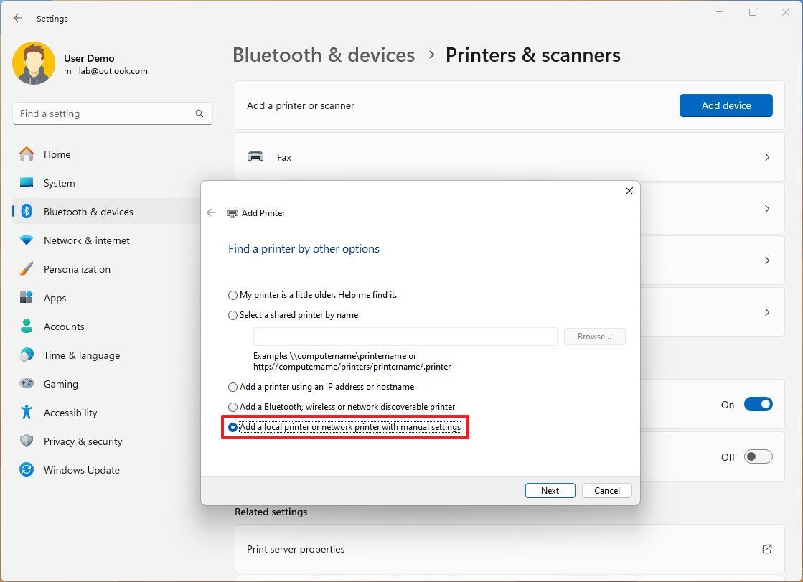Screen dimensions: 803x582
Task: Select the shared printer by name option
Action: 233,315
